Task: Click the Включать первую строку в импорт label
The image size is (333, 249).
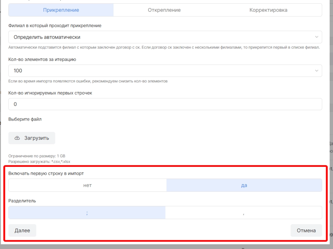Action: coord(48,173)
